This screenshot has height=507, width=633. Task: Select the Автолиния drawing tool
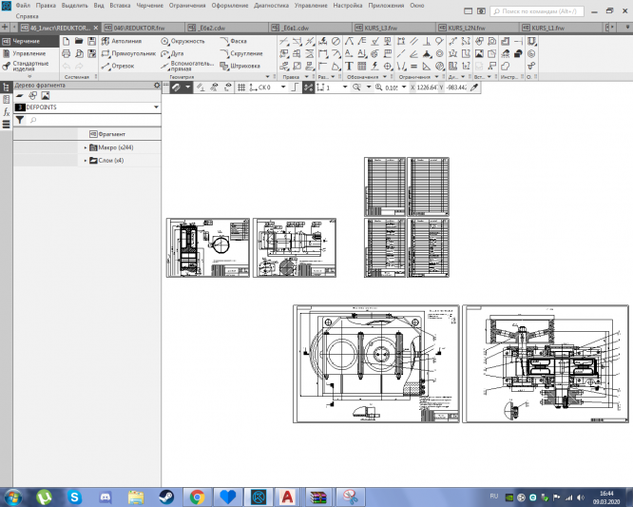coord(124,42)
